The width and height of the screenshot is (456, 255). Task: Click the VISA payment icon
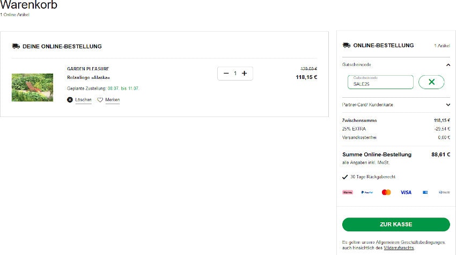406,192
